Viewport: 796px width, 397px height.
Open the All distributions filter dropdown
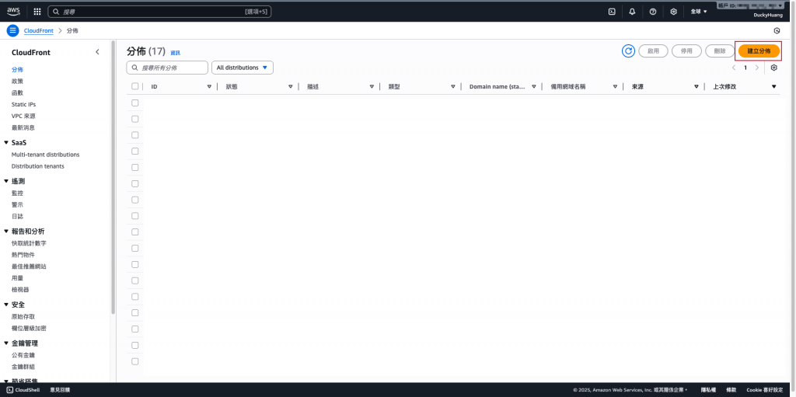click(243, 68)
